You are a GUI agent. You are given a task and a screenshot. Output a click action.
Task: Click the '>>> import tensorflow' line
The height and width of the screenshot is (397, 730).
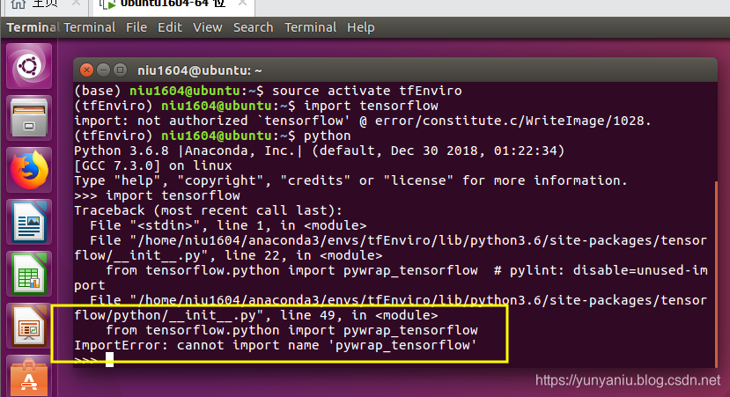tap(157, 195)
